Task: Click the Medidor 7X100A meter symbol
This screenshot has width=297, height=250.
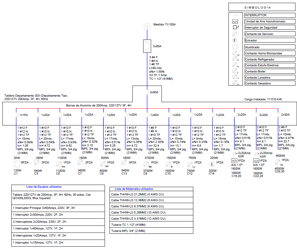Action: point(147,27)
